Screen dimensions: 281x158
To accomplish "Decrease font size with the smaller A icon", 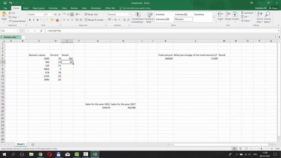I will [x=59, y=14].
